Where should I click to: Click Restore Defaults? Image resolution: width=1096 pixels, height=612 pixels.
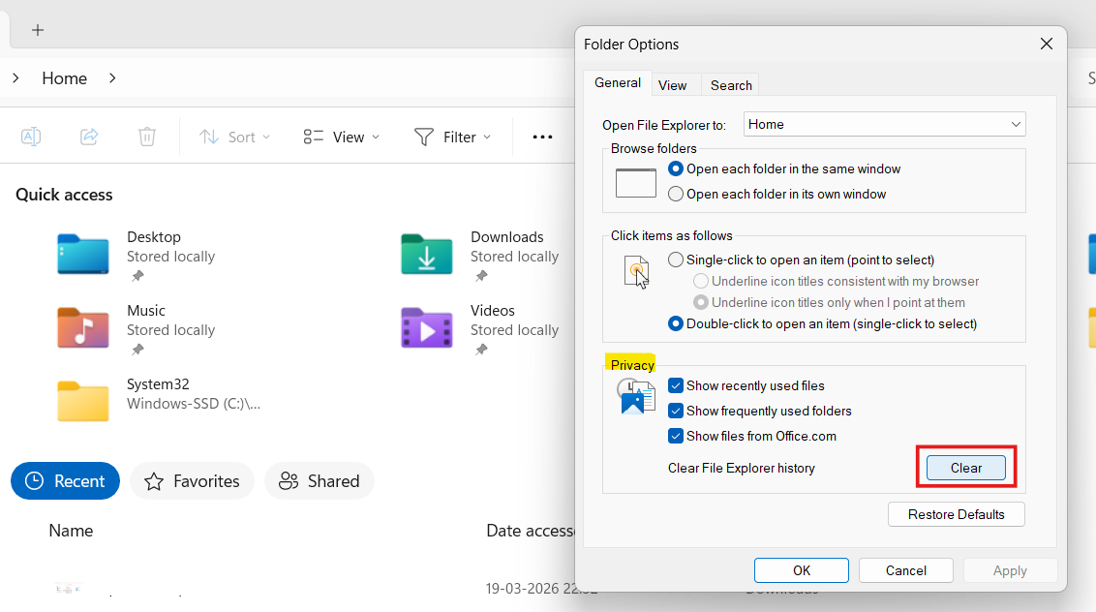956,513
